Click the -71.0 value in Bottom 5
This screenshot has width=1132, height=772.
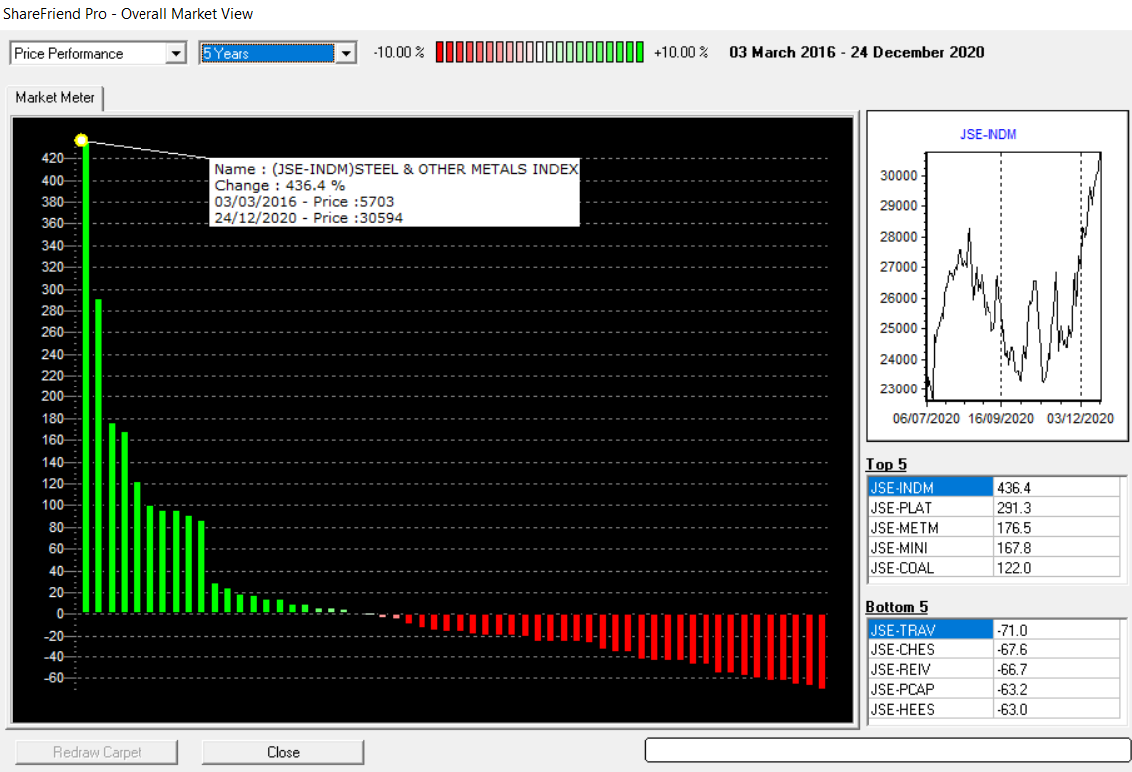coord(1057,630)
